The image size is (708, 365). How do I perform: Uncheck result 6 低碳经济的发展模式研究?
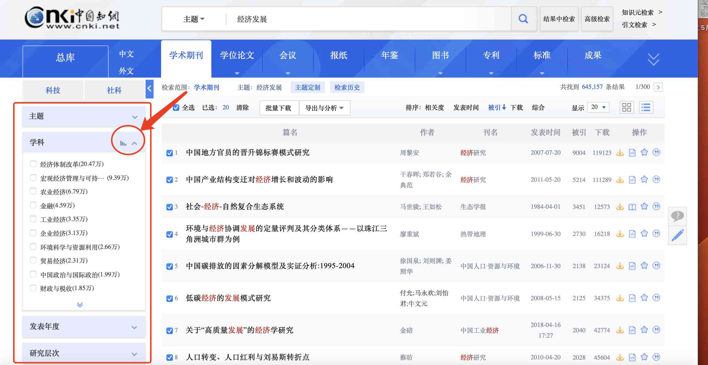[x=170, y=298]
